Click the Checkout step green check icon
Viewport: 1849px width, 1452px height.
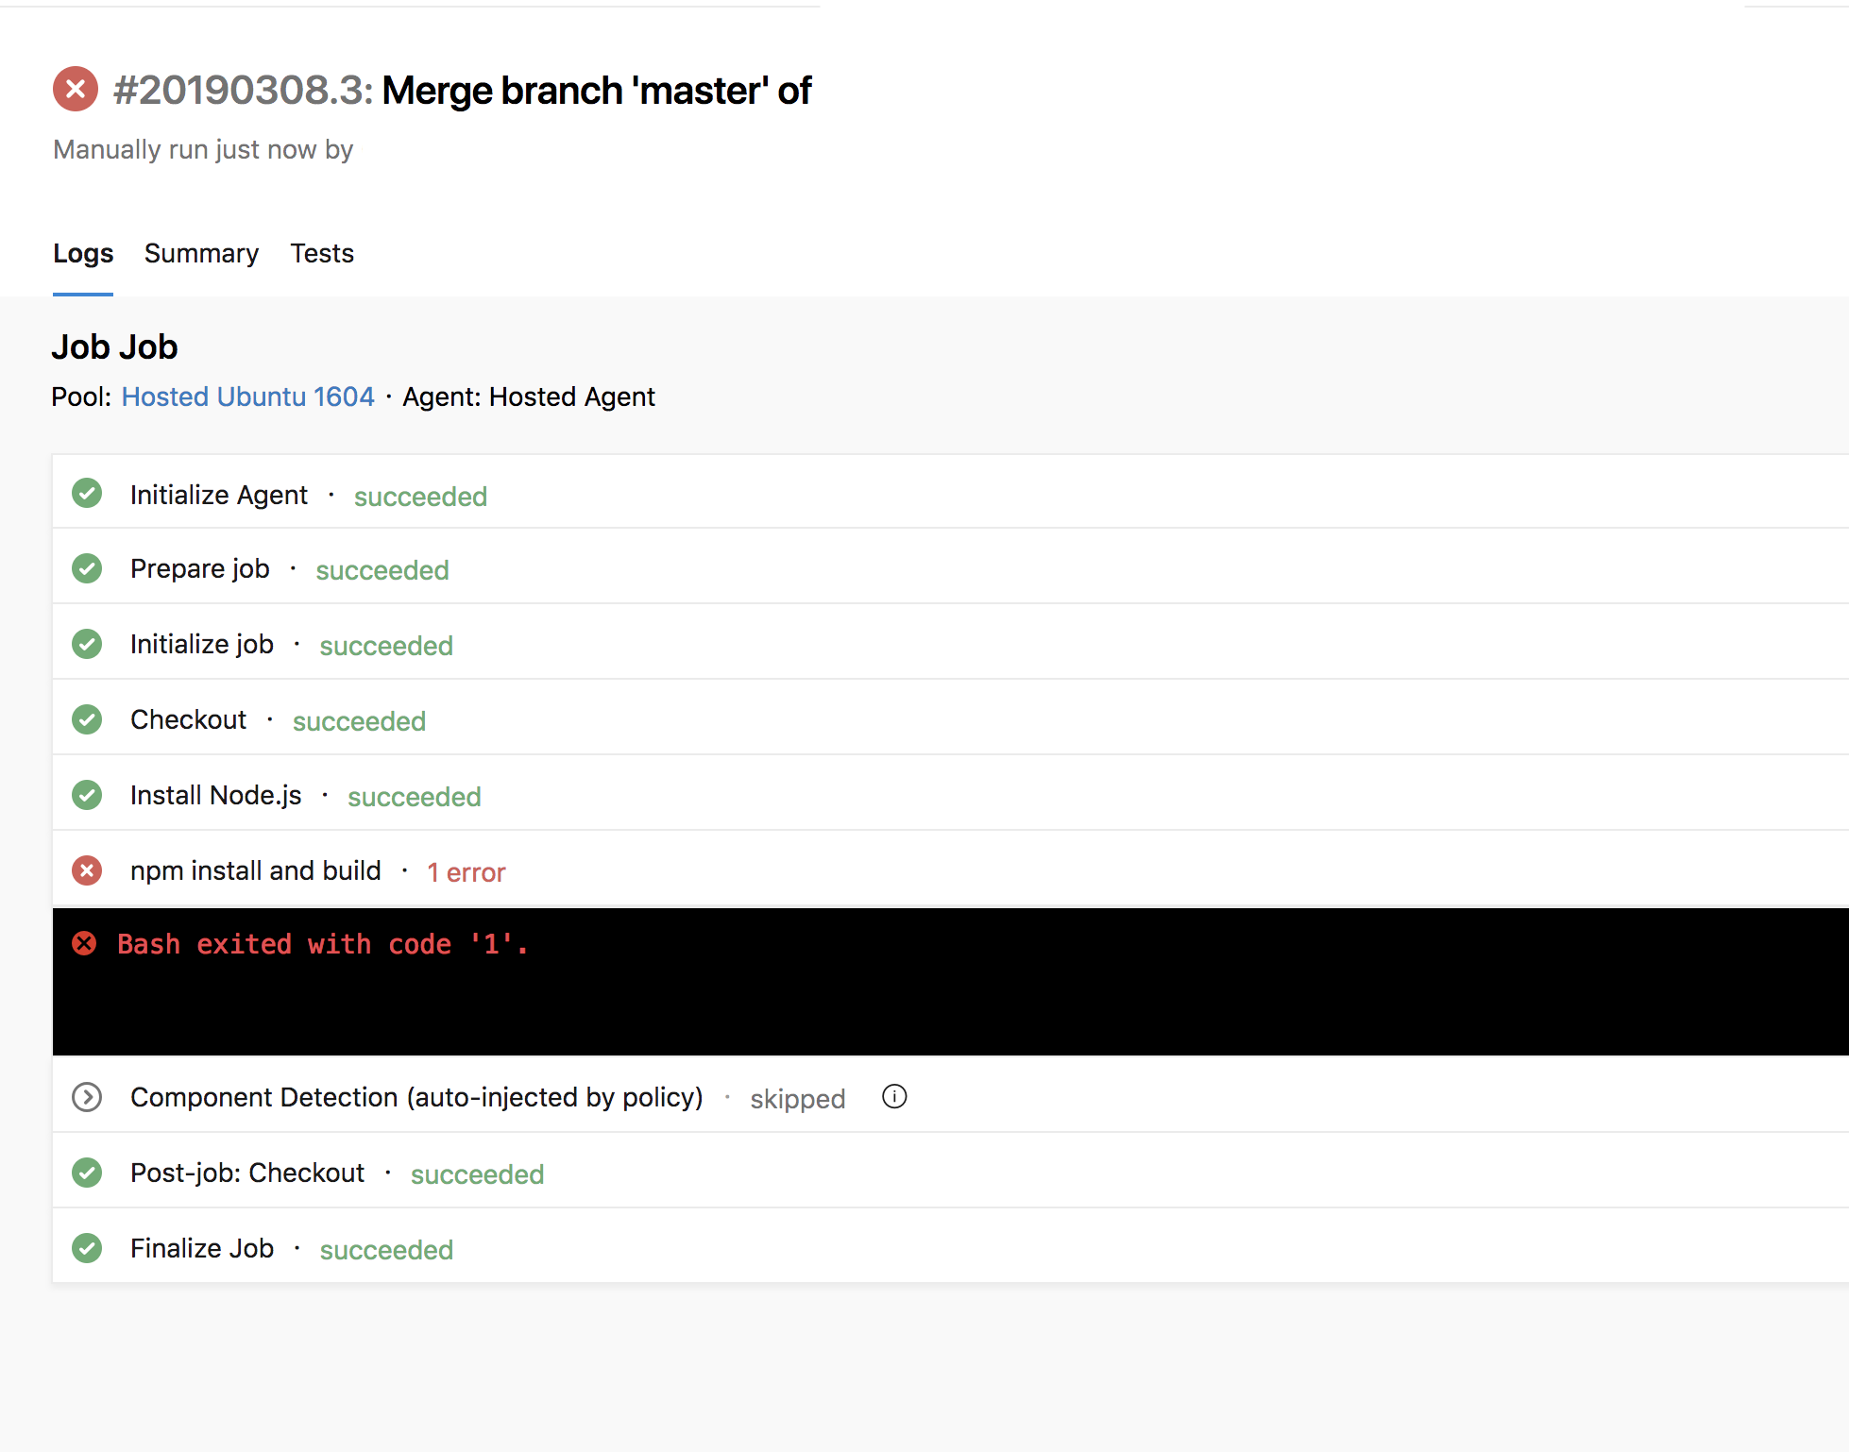[87, 719]
